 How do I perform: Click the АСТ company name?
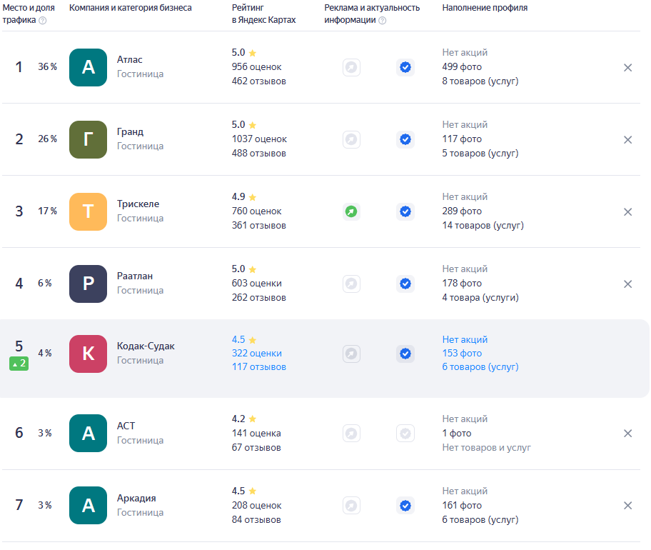point(126,426)
